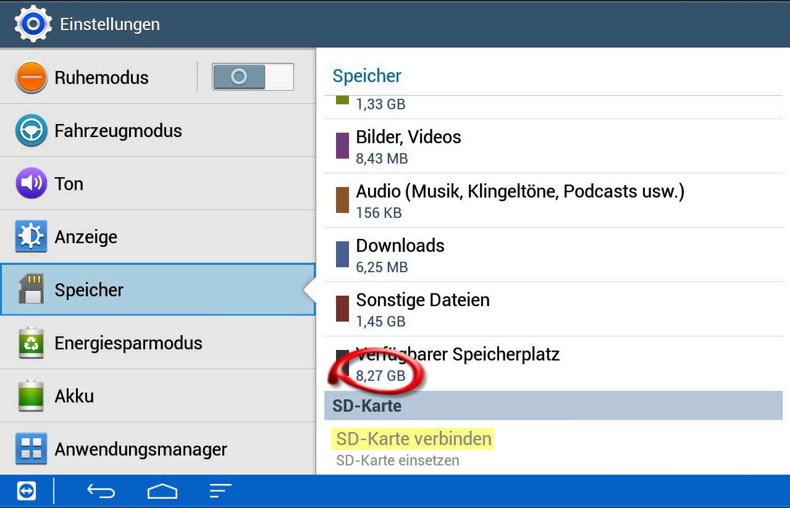Open the recent apps menu button
790x508 pixels.
click(220, 491)
